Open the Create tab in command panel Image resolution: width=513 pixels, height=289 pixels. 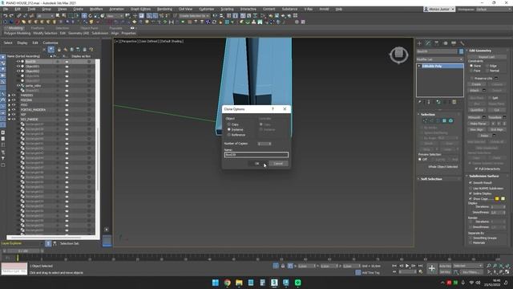[419, 43]
